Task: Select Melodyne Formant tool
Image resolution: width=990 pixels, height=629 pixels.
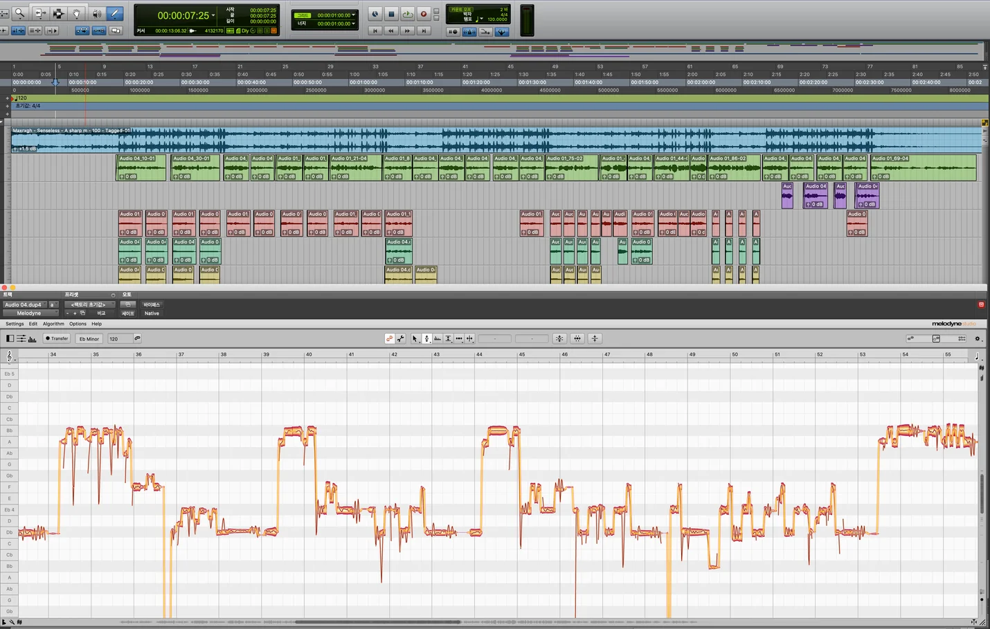Action: [438, 338]
